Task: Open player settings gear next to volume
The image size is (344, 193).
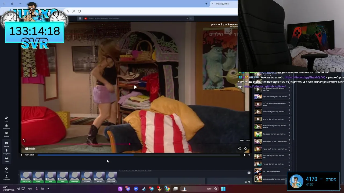Action: [245, 155]
